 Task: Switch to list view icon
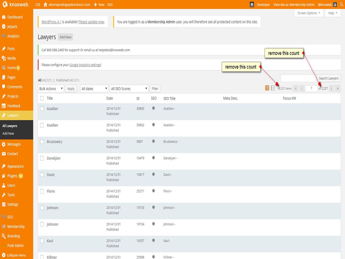(267, 88)
